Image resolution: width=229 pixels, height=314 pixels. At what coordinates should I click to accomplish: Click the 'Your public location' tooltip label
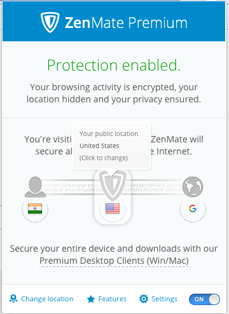click(x=109, y=133)
